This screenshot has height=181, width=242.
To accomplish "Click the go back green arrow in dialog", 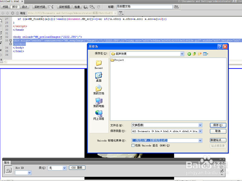I will 189,54.
